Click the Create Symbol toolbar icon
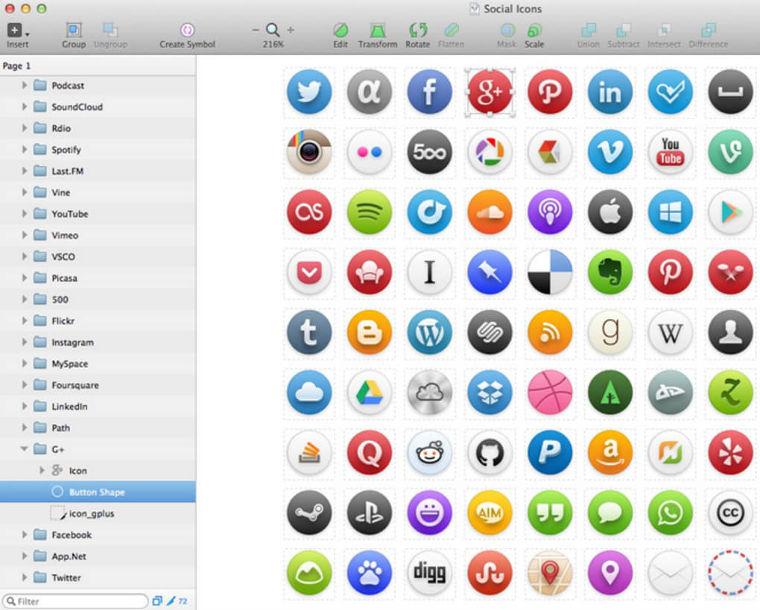Screen dimensions: 760x610 [x=187, y=30]
